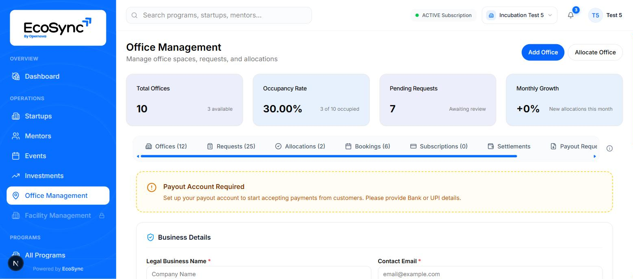
Task: Click locked Facility Management item
Action: [58, 215]
